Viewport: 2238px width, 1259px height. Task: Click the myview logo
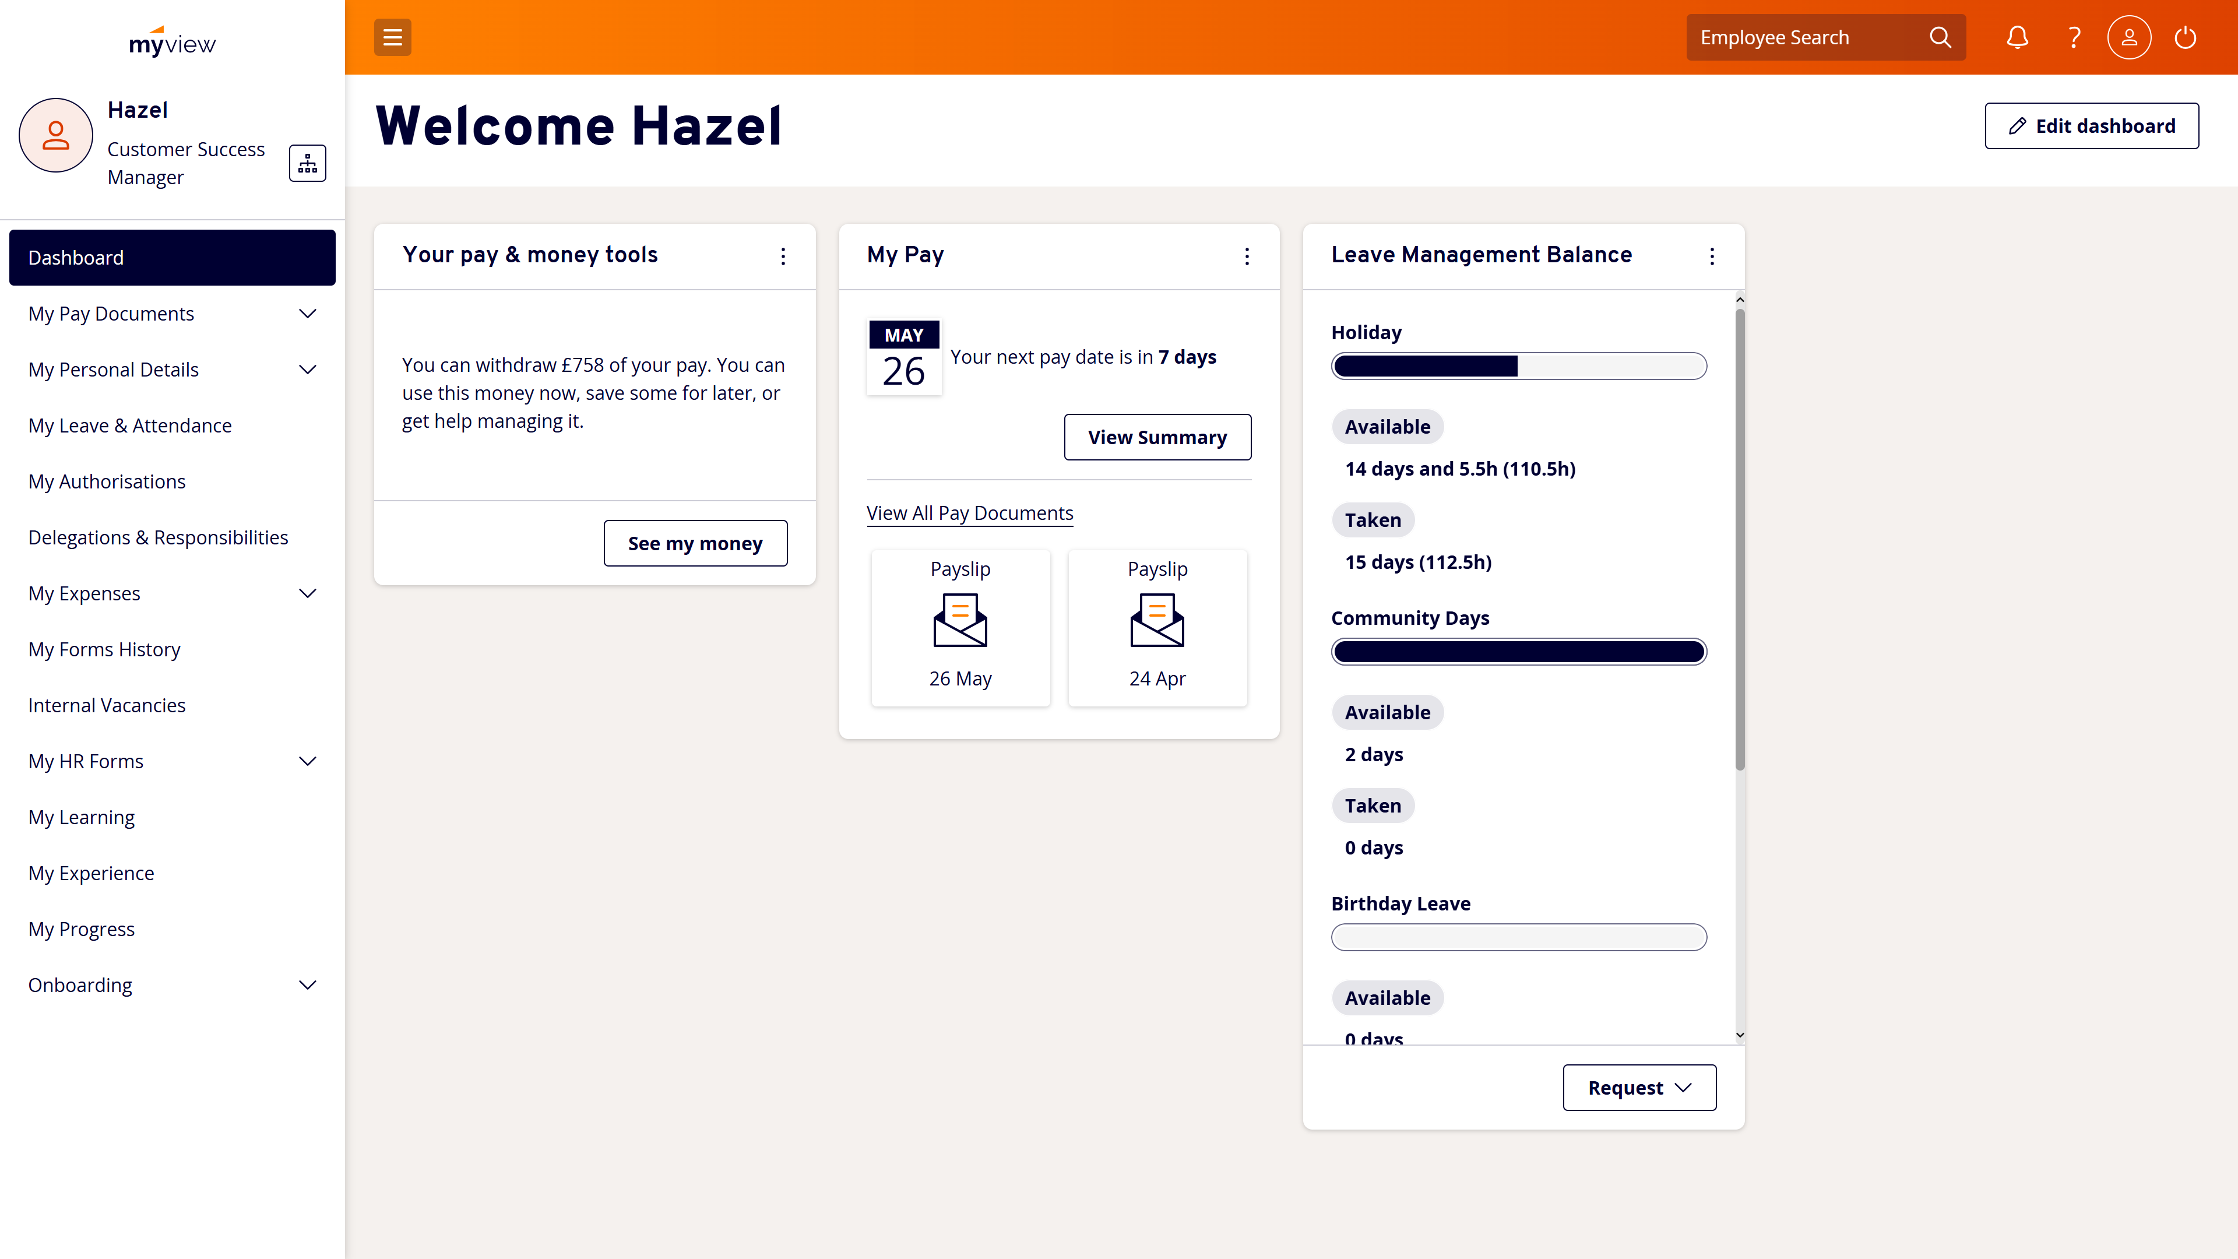[x=172, y=42]
